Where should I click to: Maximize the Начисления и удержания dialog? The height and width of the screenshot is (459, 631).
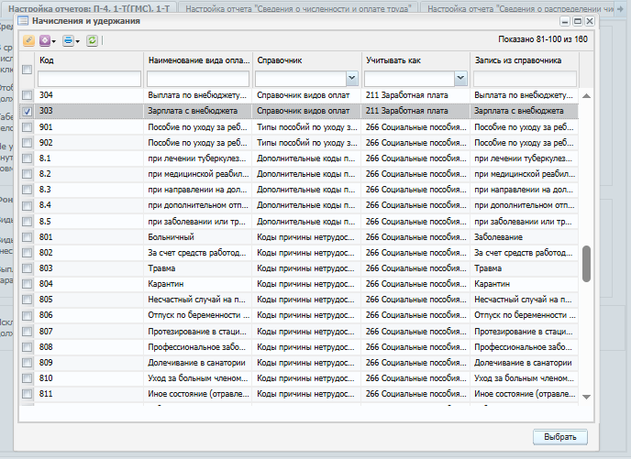pyautogui.click(x=578, y=21)
